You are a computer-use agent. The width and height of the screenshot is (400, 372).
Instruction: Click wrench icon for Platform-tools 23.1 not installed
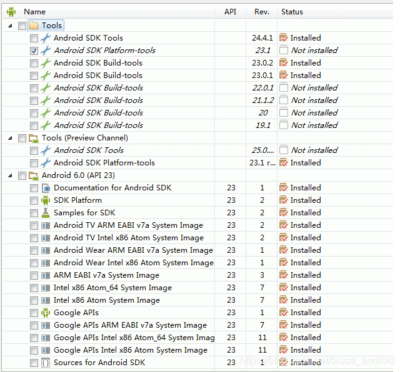point(46,51)
